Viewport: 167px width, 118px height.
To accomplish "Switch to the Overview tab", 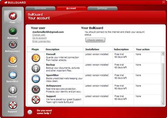I will (x=40, y=8).
